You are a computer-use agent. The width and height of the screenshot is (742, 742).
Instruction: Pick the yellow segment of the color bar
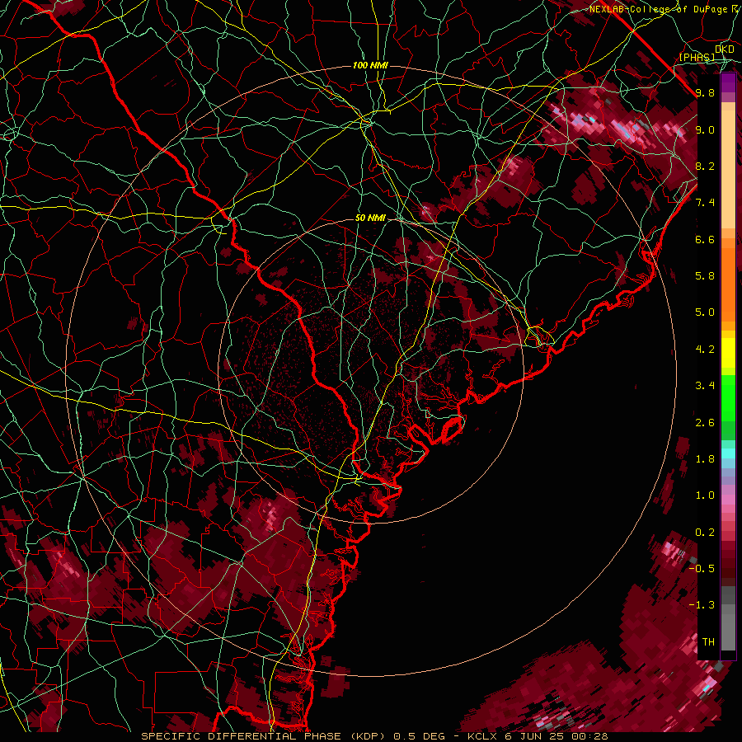tap(728, 353)
